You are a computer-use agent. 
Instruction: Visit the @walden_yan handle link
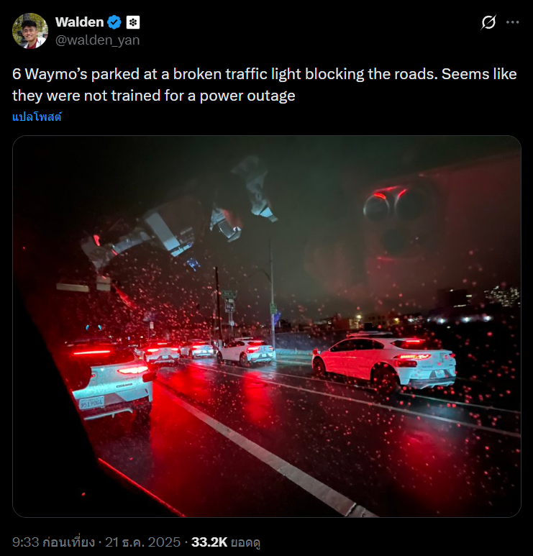click(x=97, y=40)
